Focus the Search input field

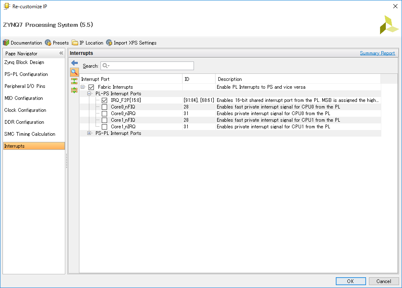(147, 66)
